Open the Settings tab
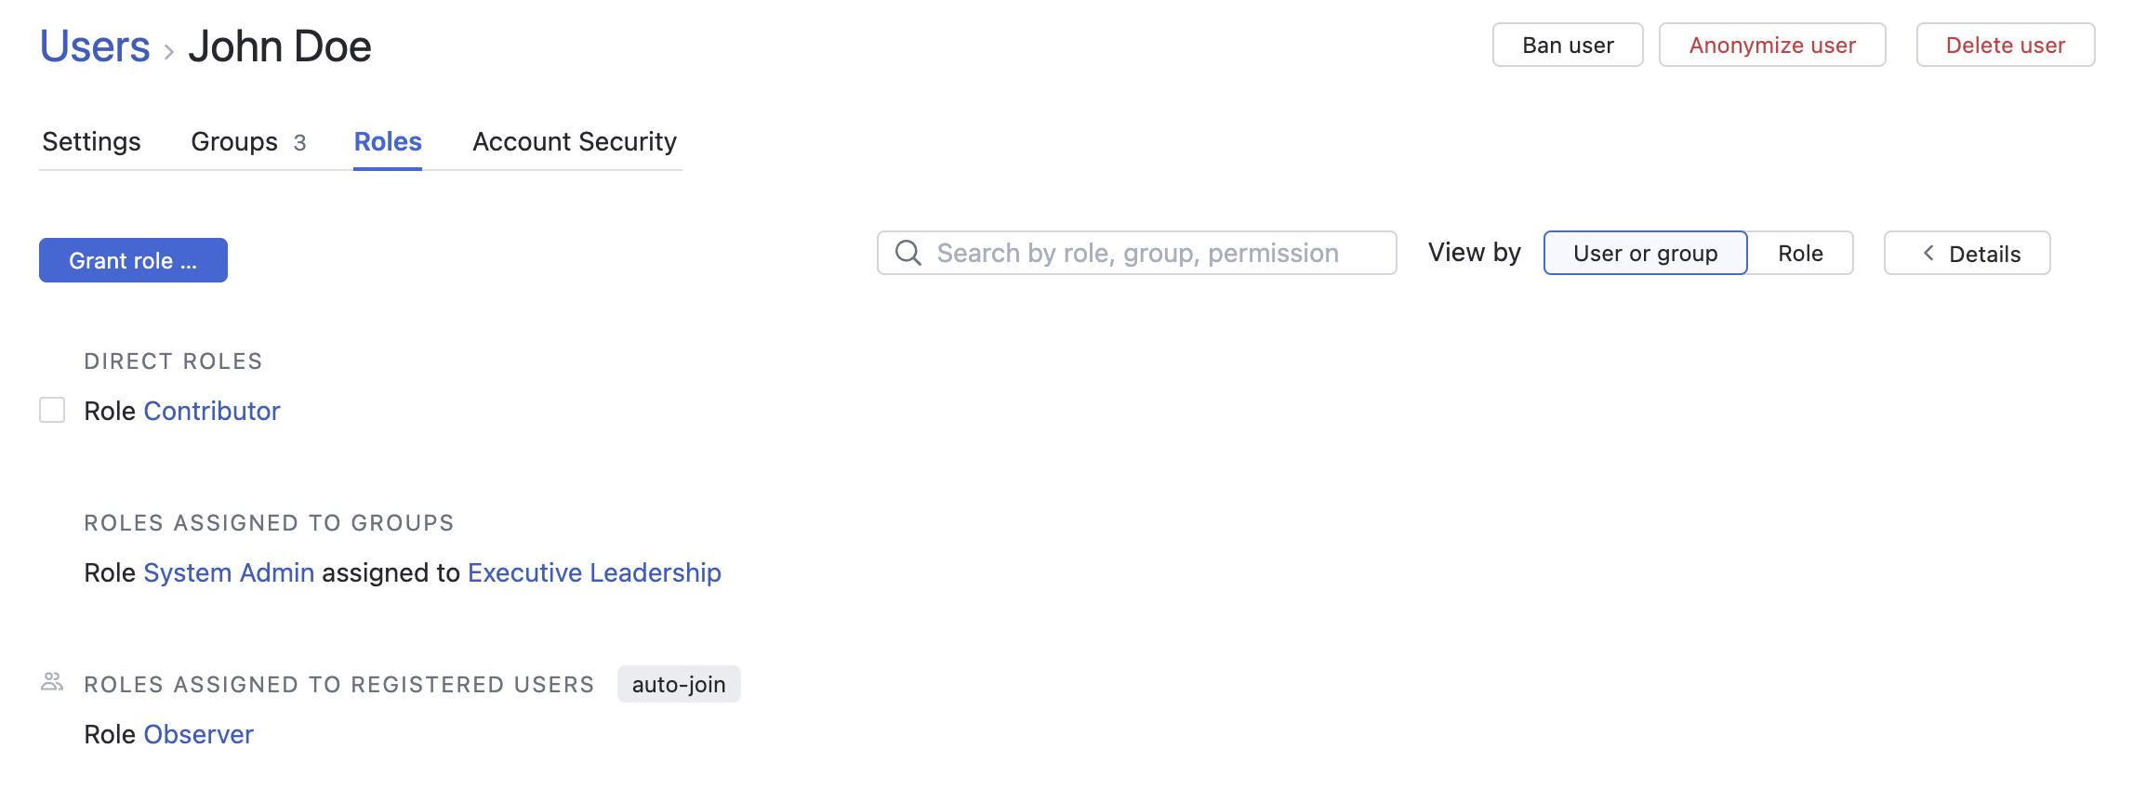2133x801 pixels. coord(91,141)
